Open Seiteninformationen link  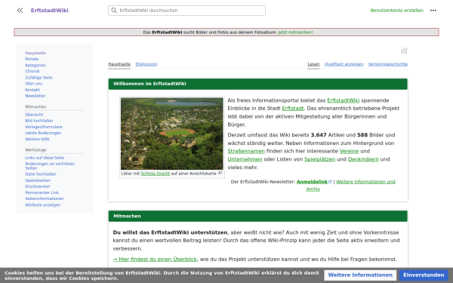pyautogui.click(x=45, y=198)
